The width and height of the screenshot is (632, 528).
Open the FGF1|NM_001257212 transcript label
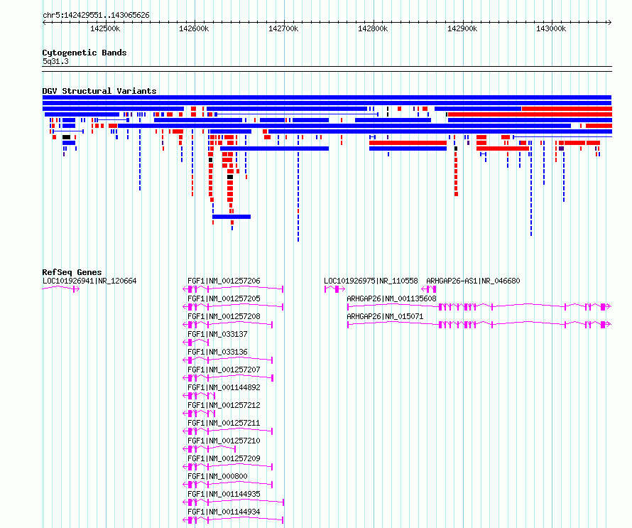pos(224,405)
